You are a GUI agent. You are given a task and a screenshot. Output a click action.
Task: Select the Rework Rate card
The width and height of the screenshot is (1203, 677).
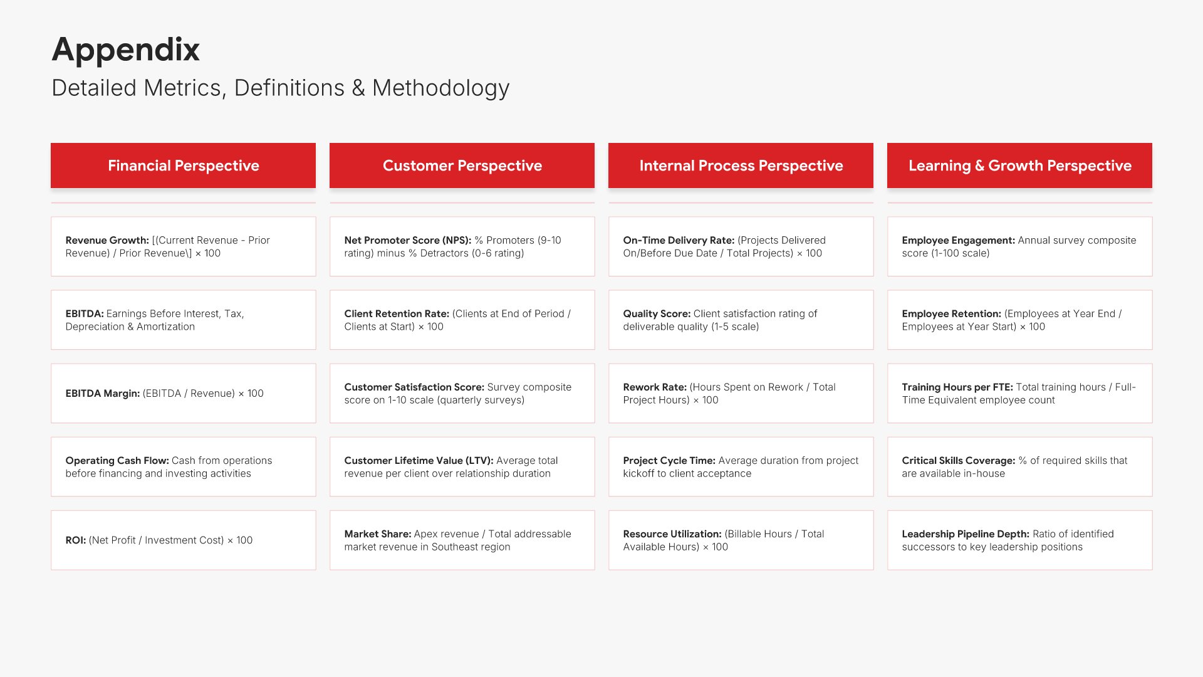point(741,393)
